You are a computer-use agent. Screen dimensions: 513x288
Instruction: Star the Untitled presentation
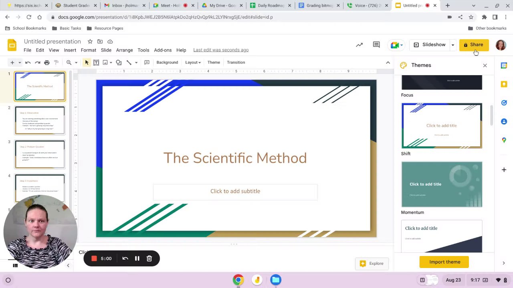90,42
